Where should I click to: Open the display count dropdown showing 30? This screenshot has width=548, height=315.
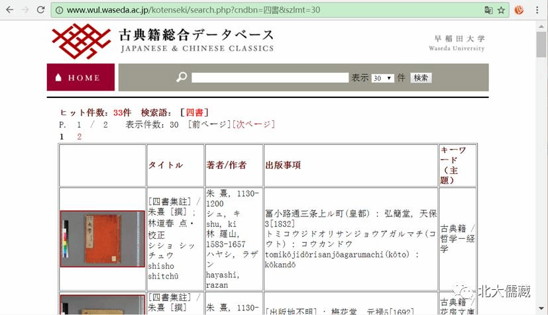point(382,78)
